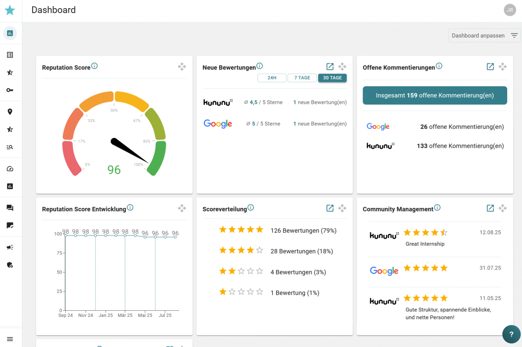Click the help question mark button
The image size is (522, 347).
coord(511,334)
